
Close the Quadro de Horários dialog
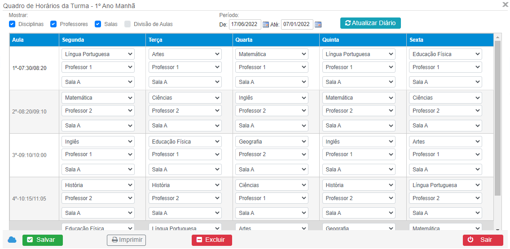[x=505, y=4]
